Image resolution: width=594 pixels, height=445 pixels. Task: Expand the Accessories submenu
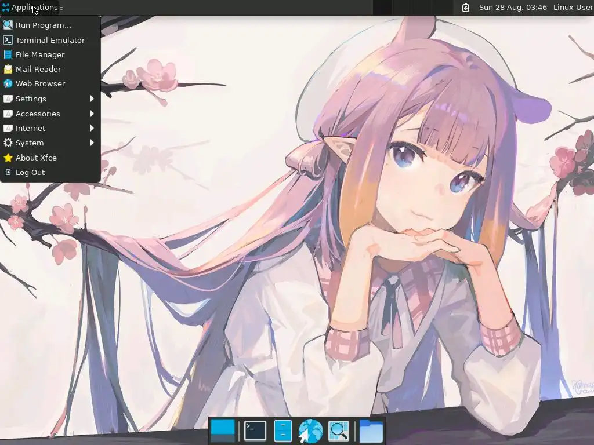point(50,114)
